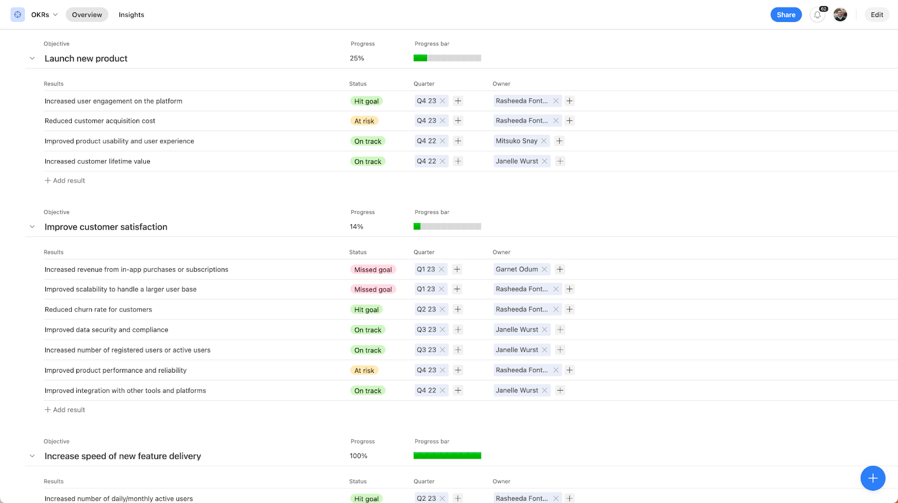Add an owner to Increased revenue row
Screen dimensions: 898x503
[x=560, y=269]
